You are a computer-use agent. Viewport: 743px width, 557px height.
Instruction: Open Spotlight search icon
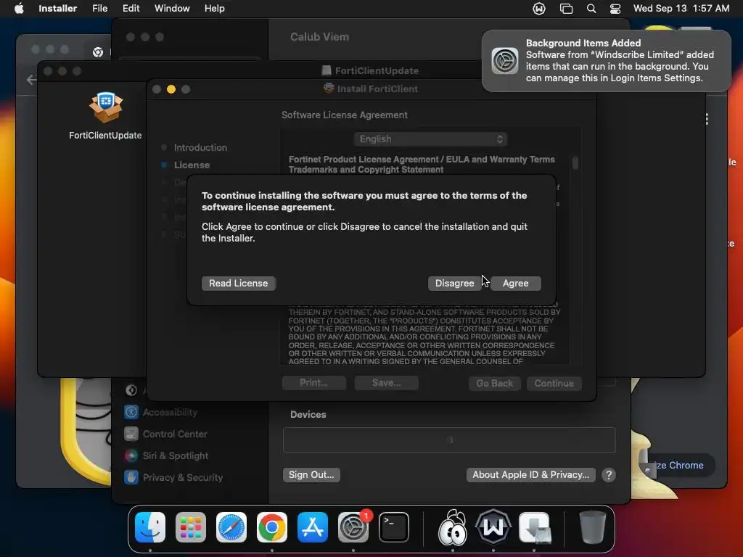point(591,9)
